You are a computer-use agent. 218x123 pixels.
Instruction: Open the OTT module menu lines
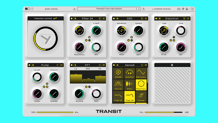(100, 65)
